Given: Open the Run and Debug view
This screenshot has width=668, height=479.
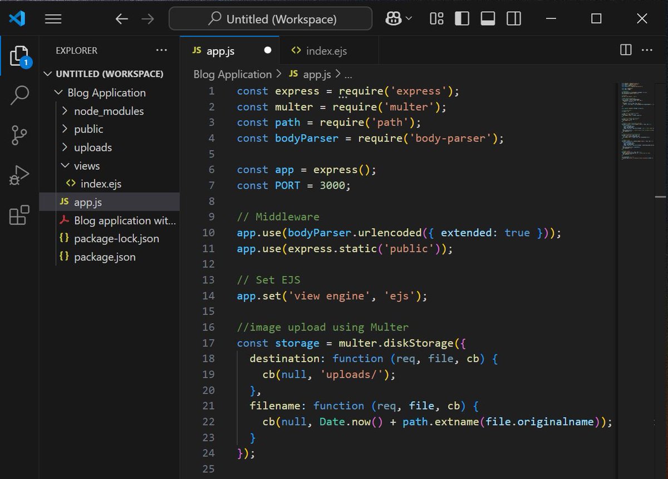Looking at the screenshot, I should (19, 175).
